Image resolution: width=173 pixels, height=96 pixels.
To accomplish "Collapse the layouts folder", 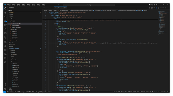I will pyautogui.click(x=25, y=18).
